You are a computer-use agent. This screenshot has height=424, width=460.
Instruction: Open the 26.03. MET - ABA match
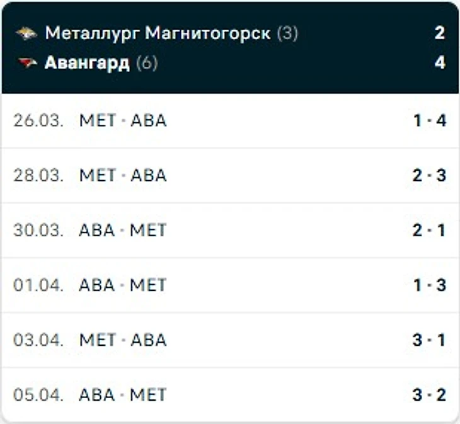(230, 121)
